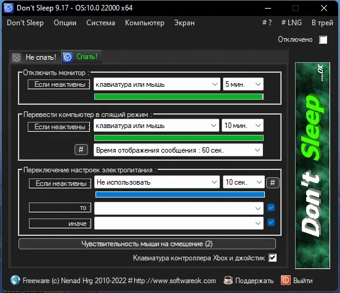The image size is (340, 293).
Task: Click the blue checkmark icon on Спать! tab
Action: 68,57
